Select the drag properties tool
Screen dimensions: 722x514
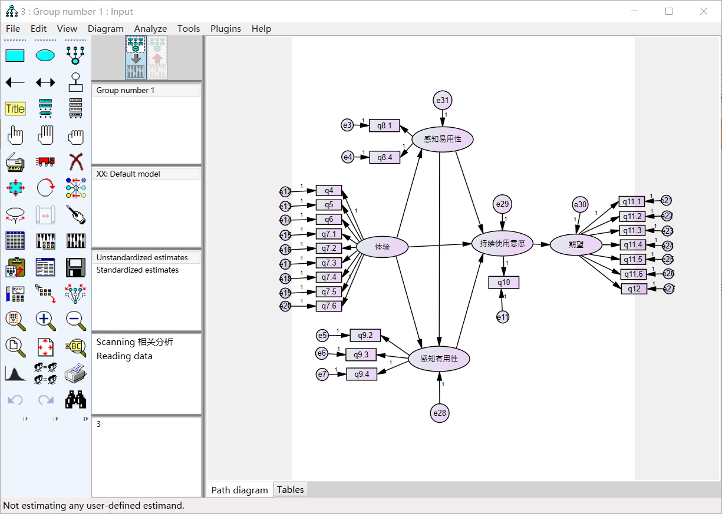click(45, 293)
